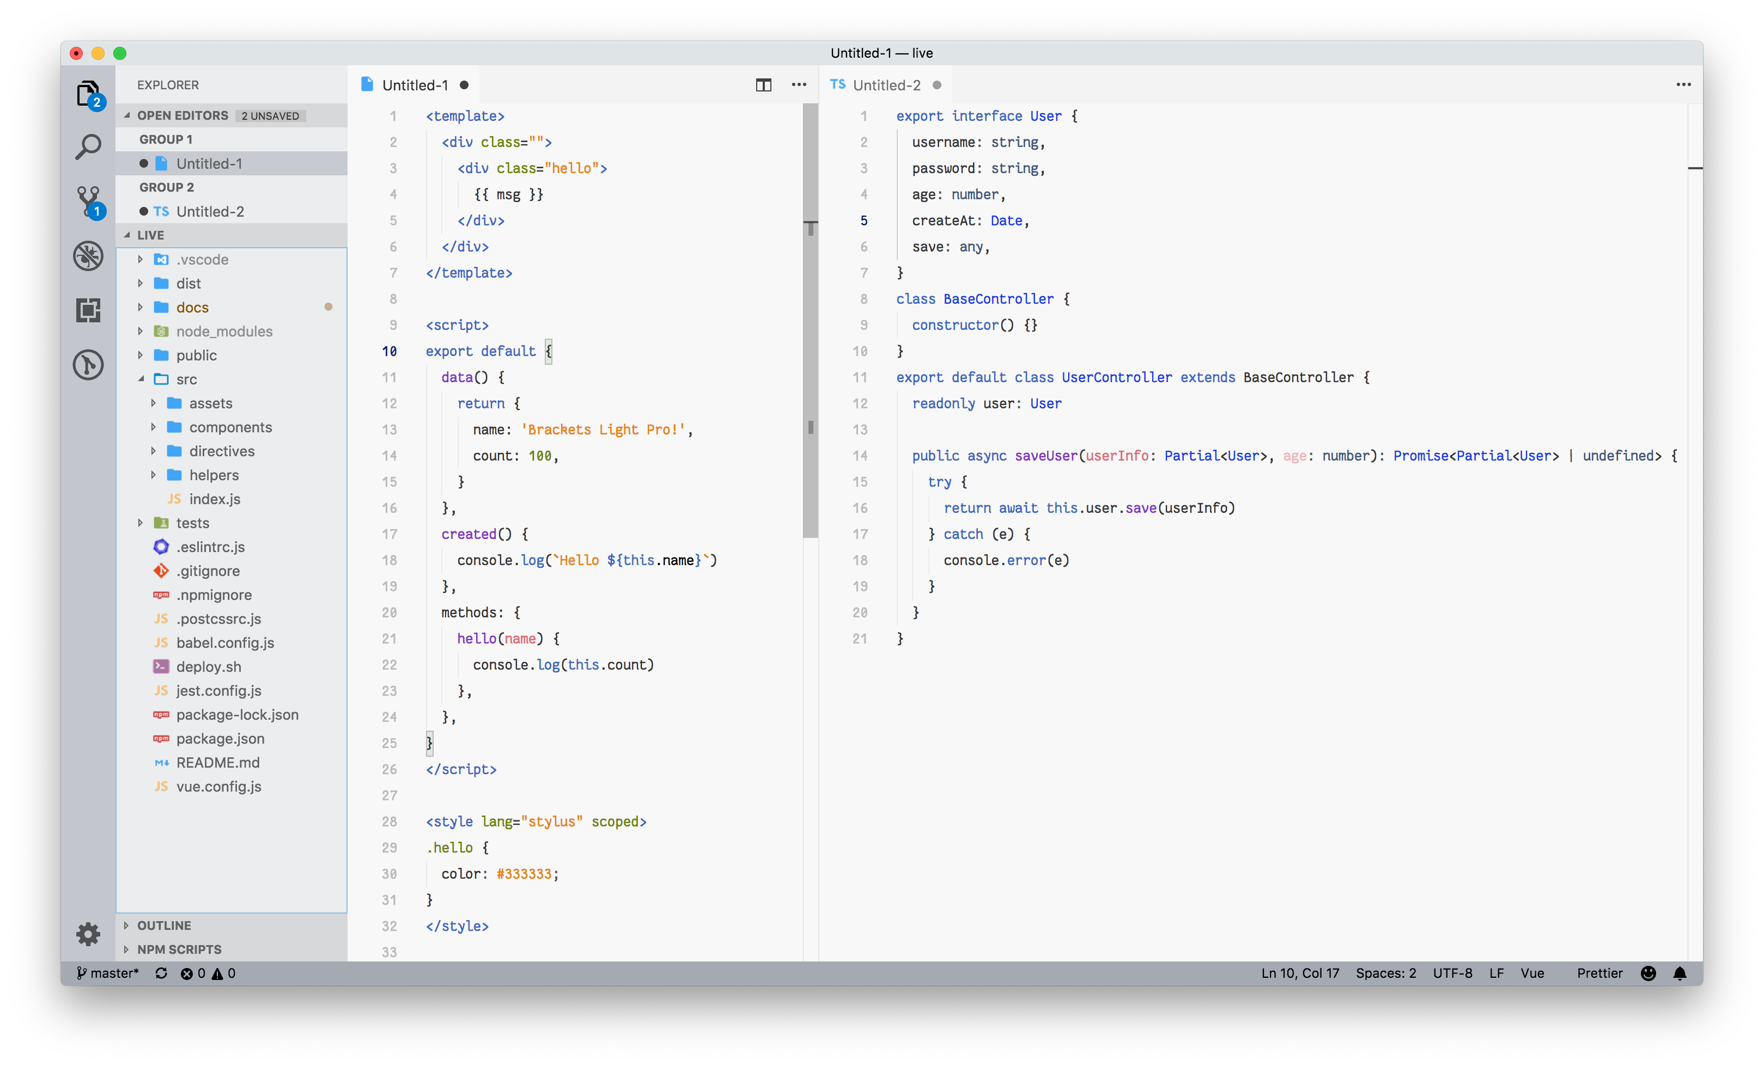Click the notifications bell in the status bar
This screenshot has height=1066, width=1764.
1681,973
